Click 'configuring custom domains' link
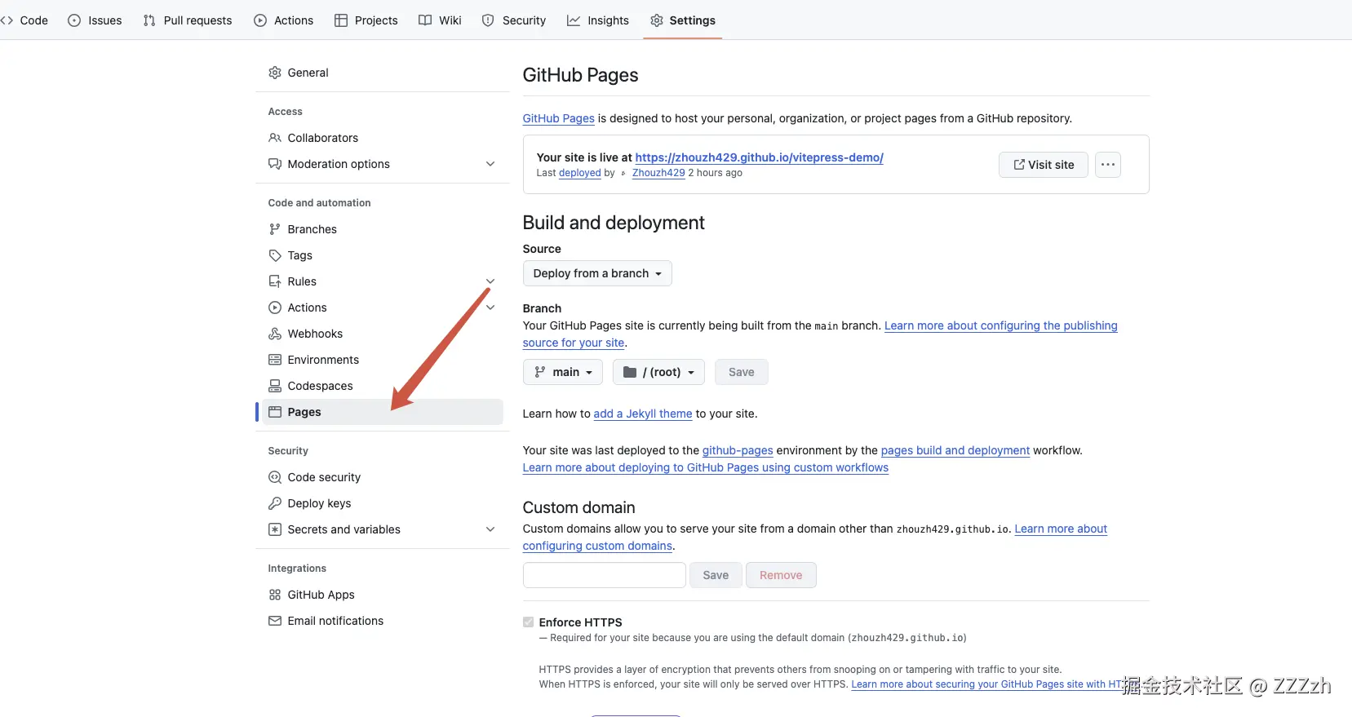 click(597, 546)
